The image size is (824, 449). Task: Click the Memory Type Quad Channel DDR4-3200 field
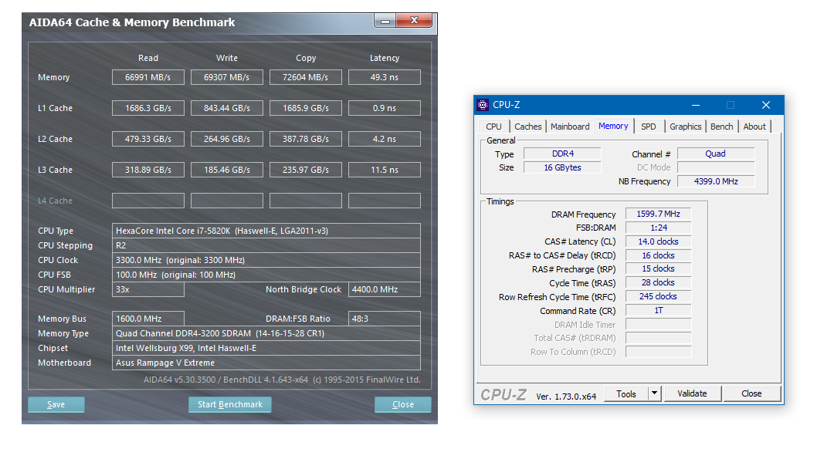(266, 333)
